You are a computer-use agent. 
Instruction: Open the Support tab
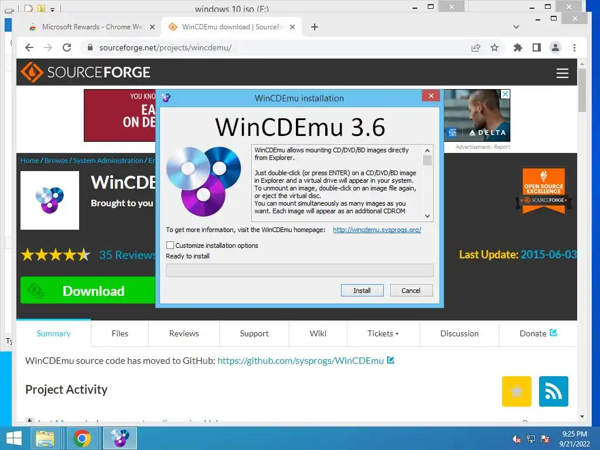(254, 333)
